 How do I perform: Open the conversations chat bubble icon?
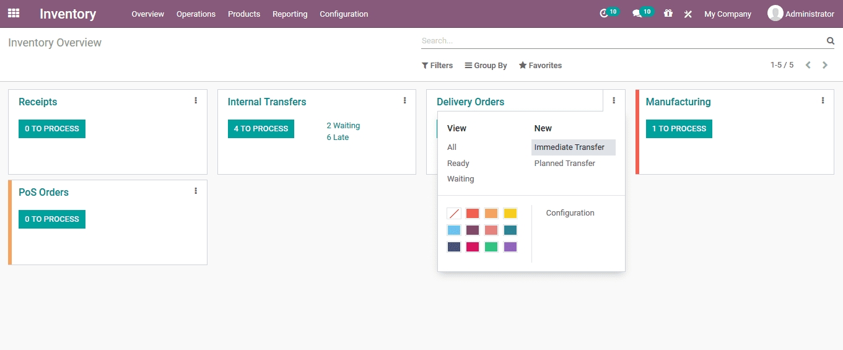click(637, 14)
